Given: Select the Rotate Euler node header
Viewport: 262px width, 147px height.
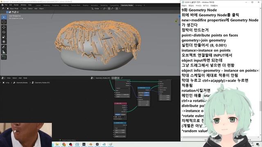Looking at the screenshot, I should [x=144, y=88].
